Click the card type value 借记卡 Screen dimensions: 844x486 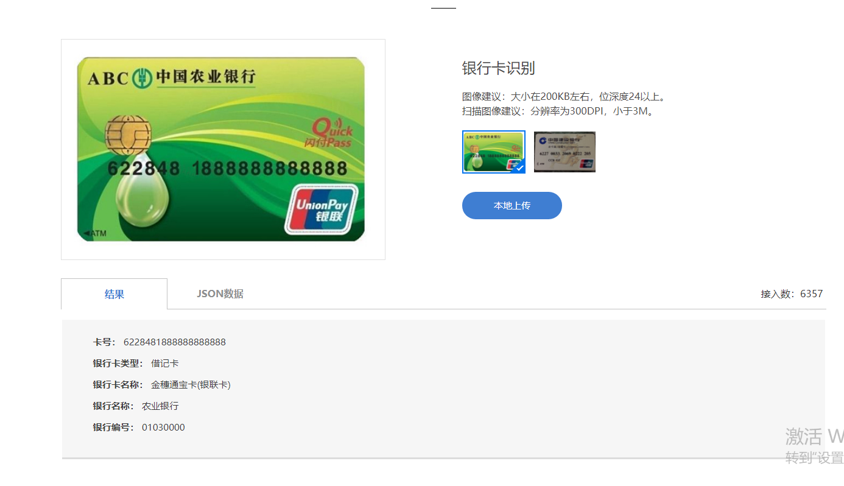[165, 364]
